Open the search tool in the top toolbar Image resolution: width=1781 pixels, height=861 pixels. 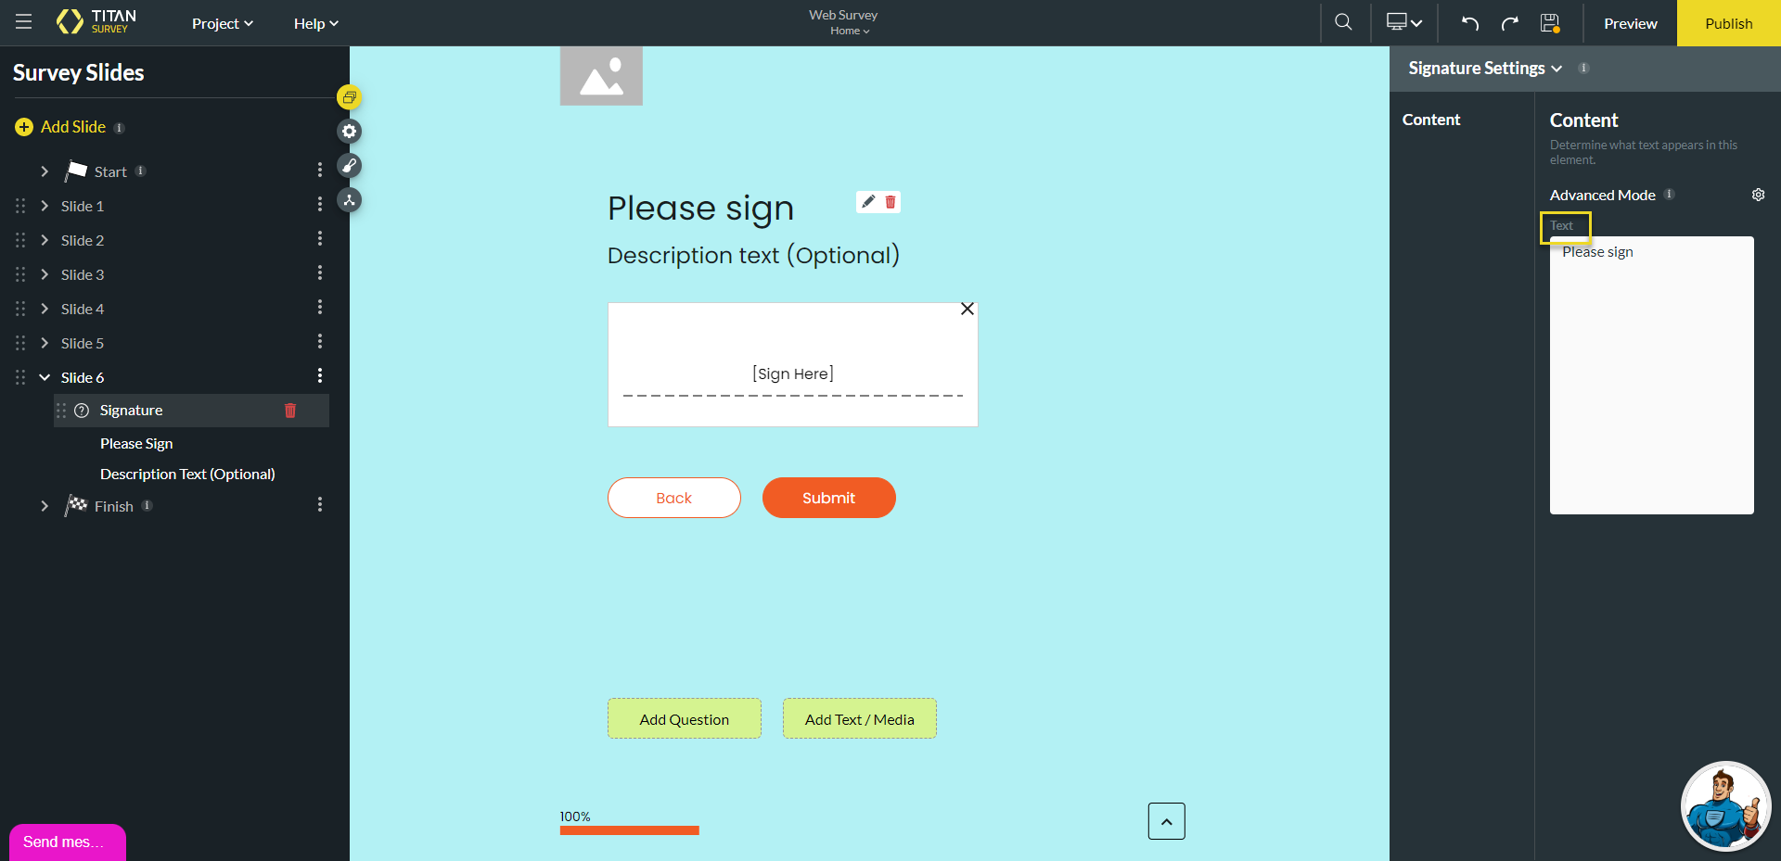point(1343,22)
